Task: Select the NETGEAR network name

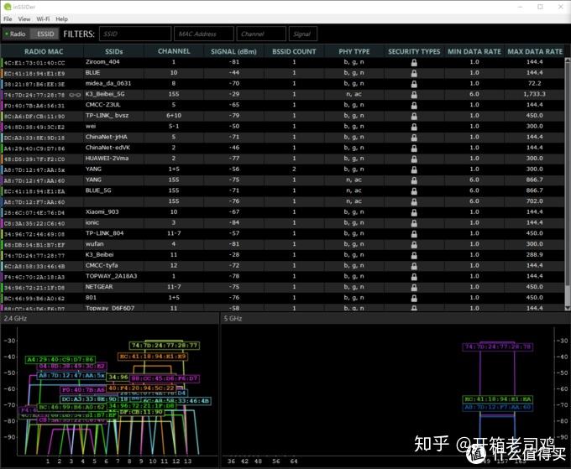Action: tap(99, 287)
